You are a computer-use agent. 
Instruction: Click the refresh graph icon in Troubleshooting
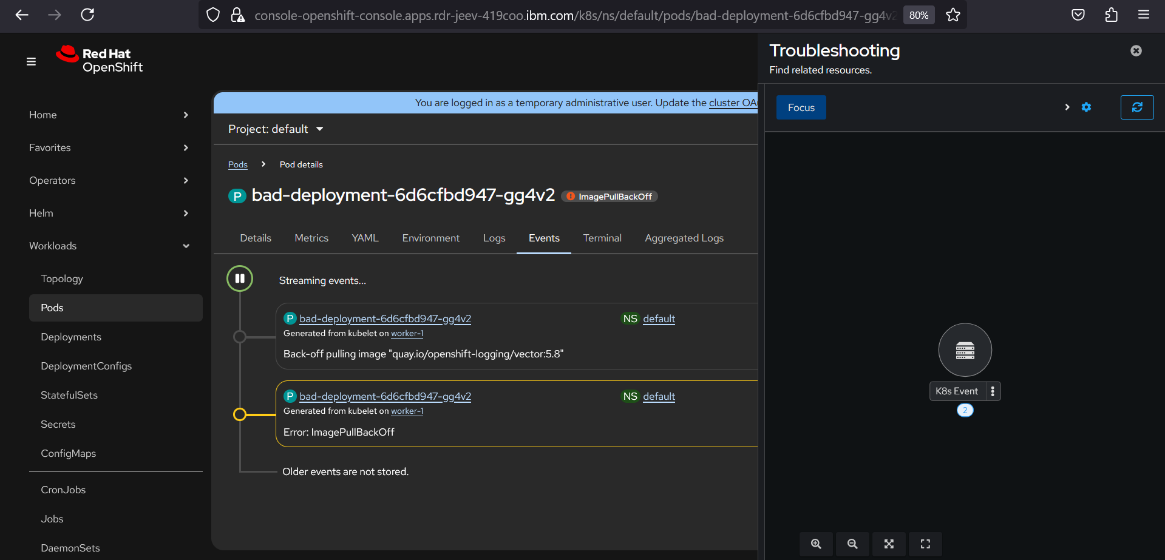coord(1136,107)
